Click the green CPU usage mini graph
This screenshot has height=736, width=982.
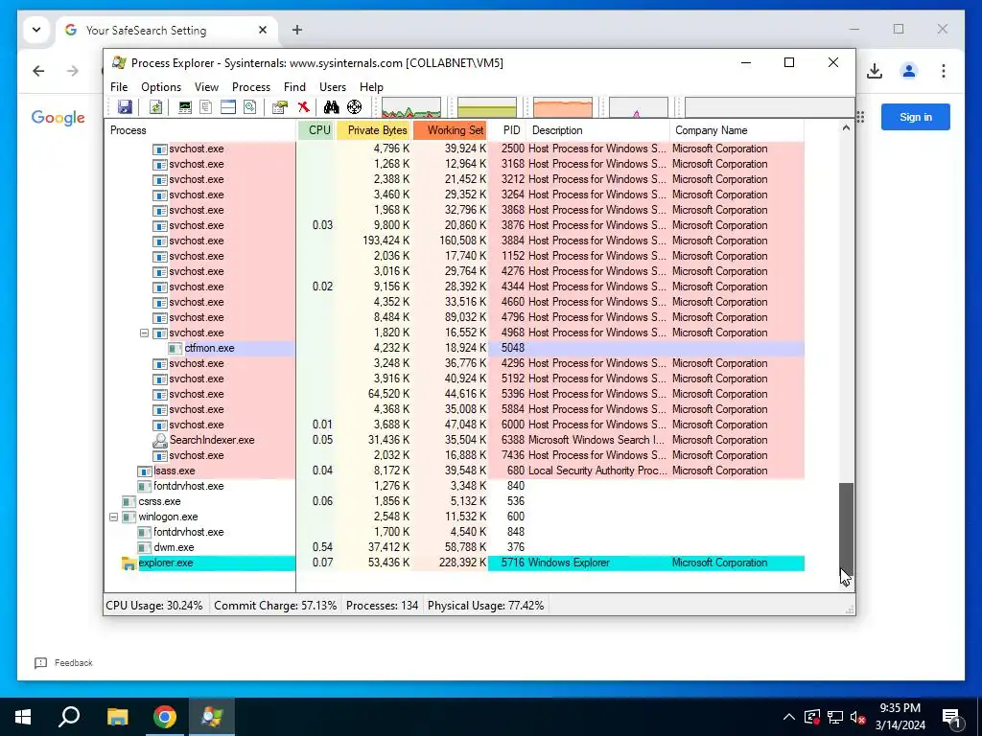[x=411, y=107]
